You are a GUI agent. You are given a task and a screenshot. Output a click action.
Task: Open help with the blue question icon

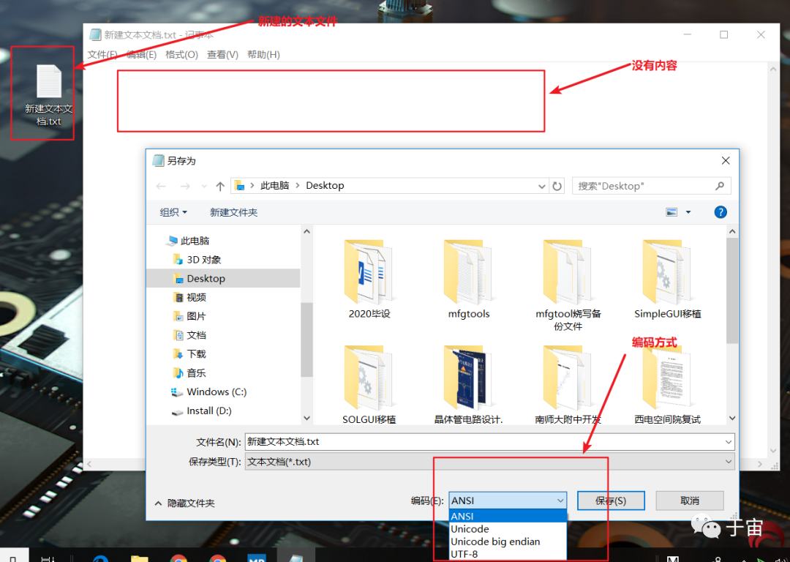point(721,212)
